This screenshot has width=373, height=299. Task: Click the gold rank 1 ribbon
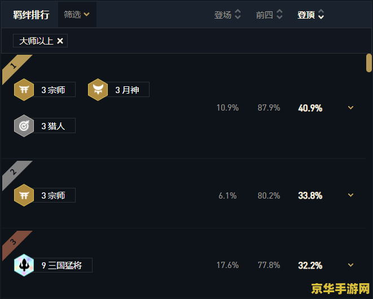(x=14, y=67)
